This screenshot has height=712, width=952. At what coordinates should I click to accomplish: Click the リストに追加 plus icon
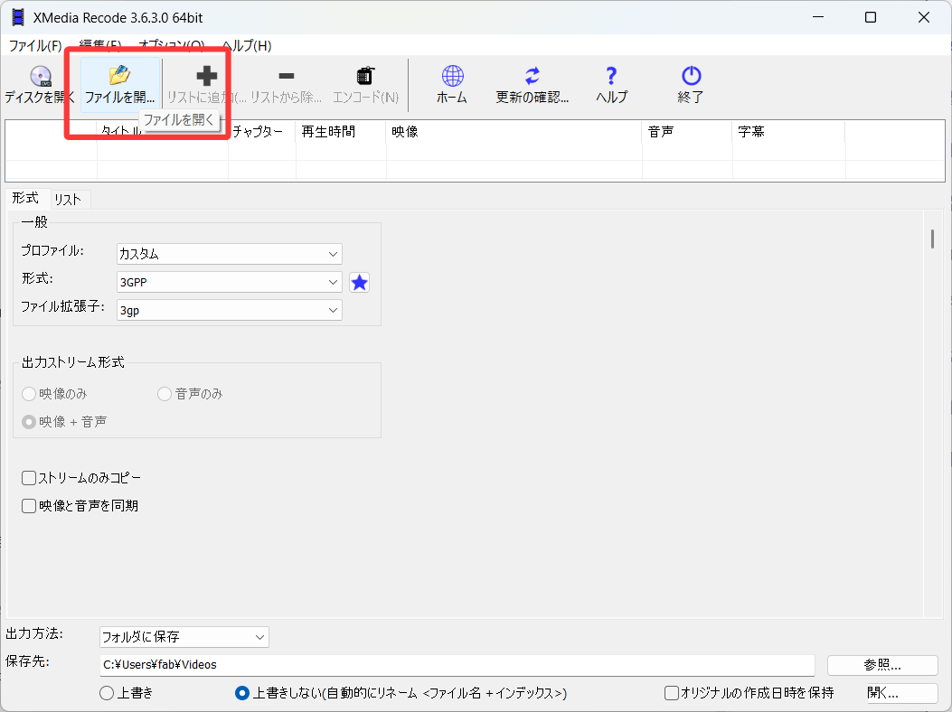(x=206, y=76)
